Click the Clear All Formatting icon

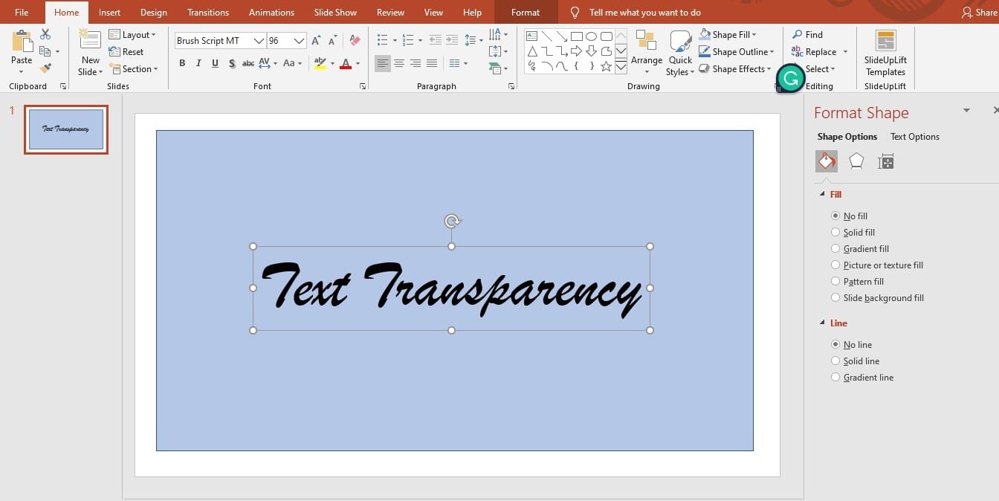point(355,41)
